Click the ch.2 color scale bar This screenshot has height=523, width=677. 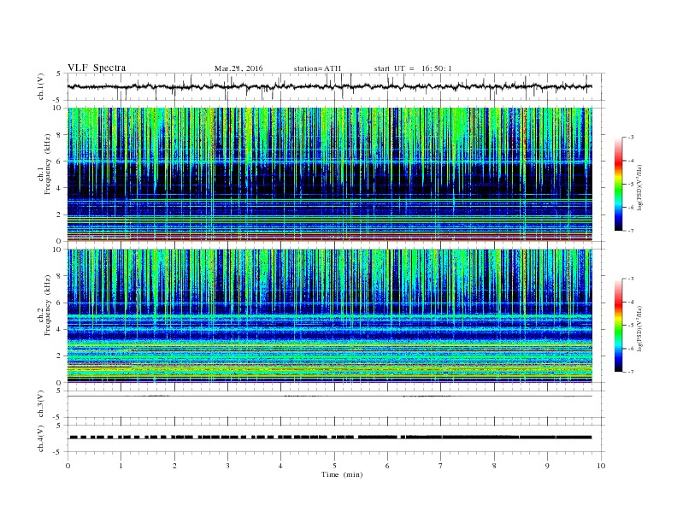618,325
